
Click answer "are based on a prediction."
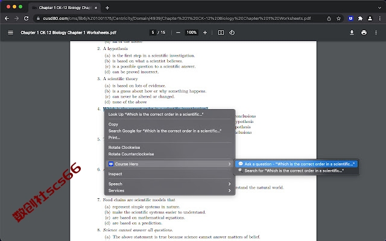(138, 223)
